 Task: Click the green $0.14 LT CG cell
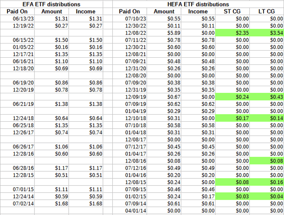[267, 118]
